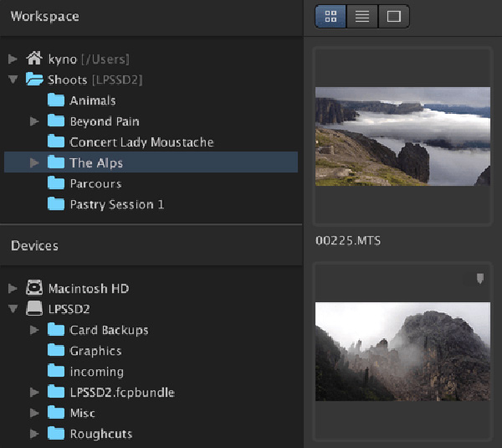
Task: Click the Concert Lady Moustache folder icon
Action: pyautogui.click(x=56, y=142)
